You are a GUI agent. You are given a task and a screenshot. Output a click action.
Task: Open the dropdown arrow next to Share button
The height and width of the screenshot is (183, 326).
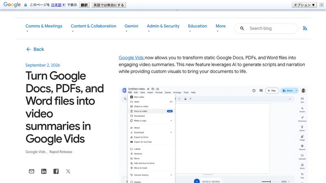(x=296, y=91)
